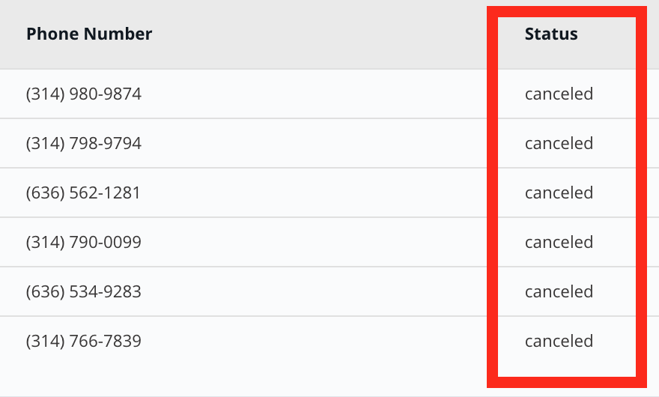Click canceled status for (314) 798-9794
Viewport: 659px width, 397px height.
559,143
